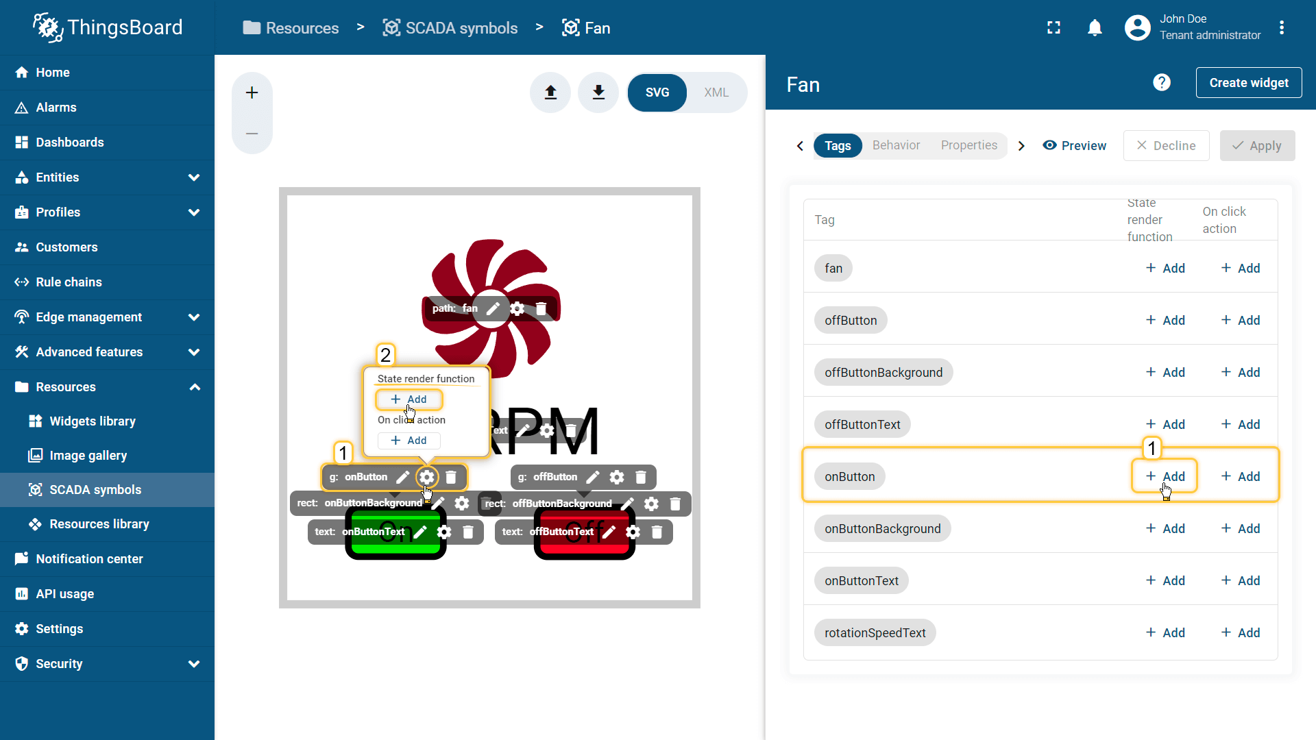This screenshot has width=1316, height=740.
Task: Click the gear icon on the onButton tag
Action: 427,477
